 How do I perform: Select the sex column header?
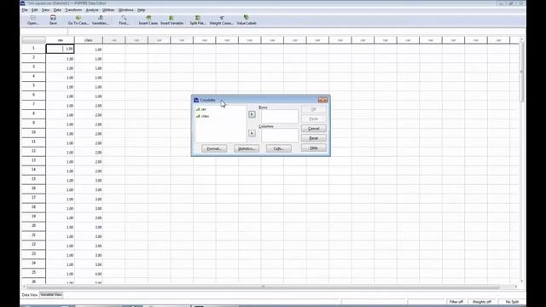pos(61,40)
